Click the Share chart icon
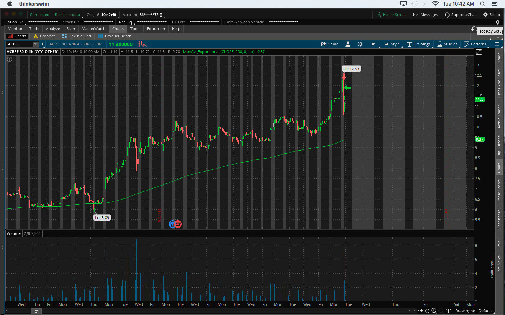 (330, 44)
